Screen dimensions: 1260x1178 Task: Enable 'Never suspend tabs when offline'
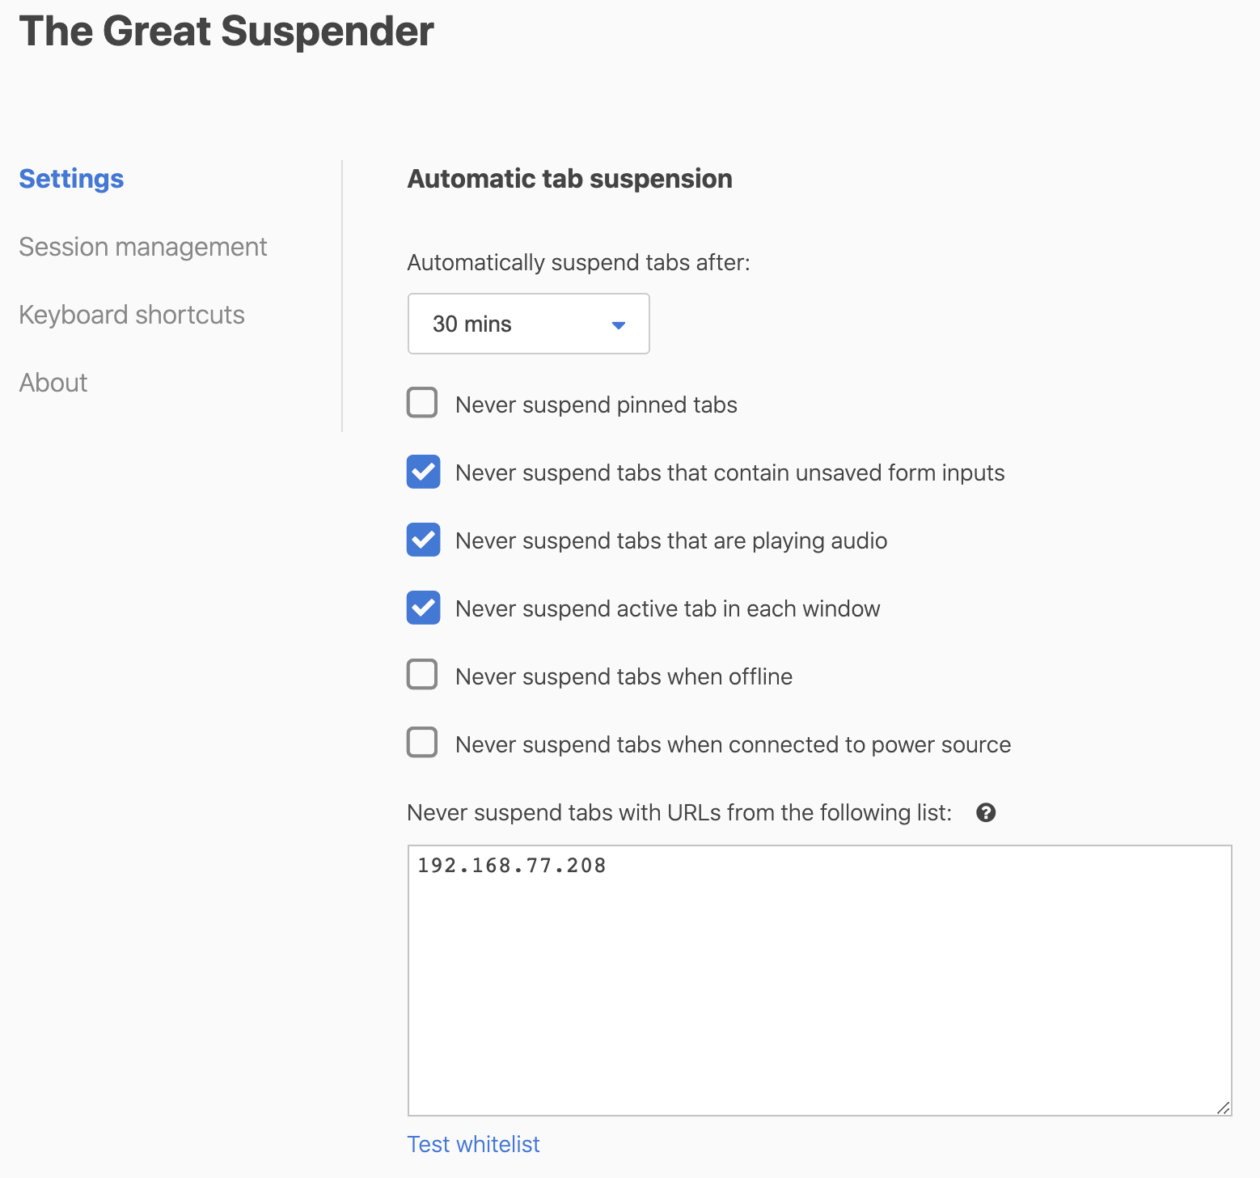(x=421, y=675)
